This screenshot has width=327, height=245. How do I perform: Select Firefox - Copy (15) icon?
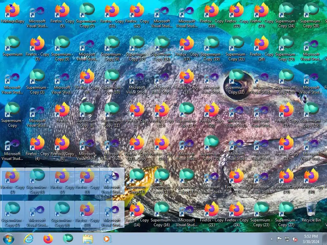(162, 115)
